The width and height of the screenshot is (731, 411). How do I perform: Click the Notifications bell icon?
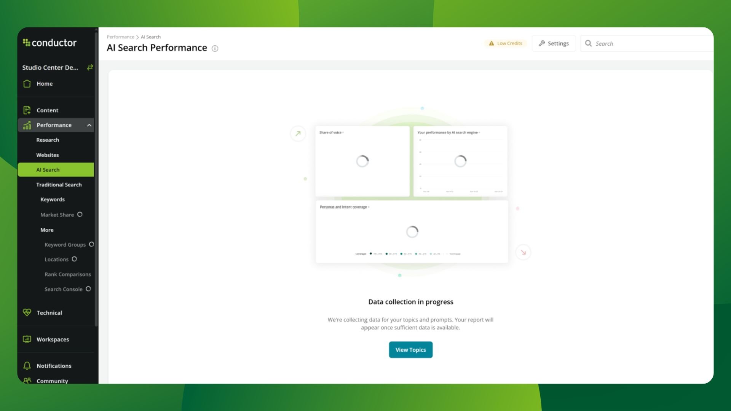(x=27, y=366)
